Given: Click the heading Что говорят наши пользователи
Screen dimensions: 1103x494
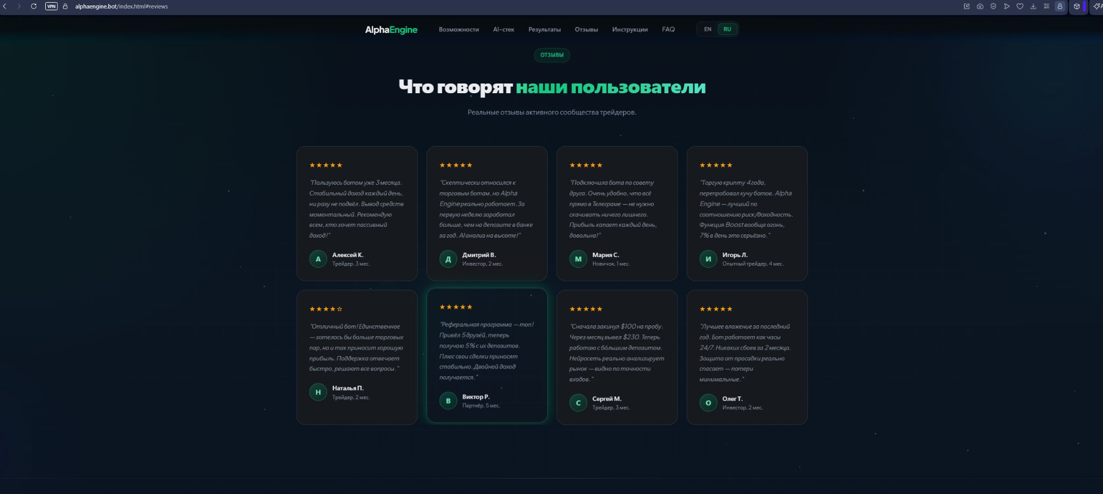Looking at the screenshot, I should click(x=552, y=87).
